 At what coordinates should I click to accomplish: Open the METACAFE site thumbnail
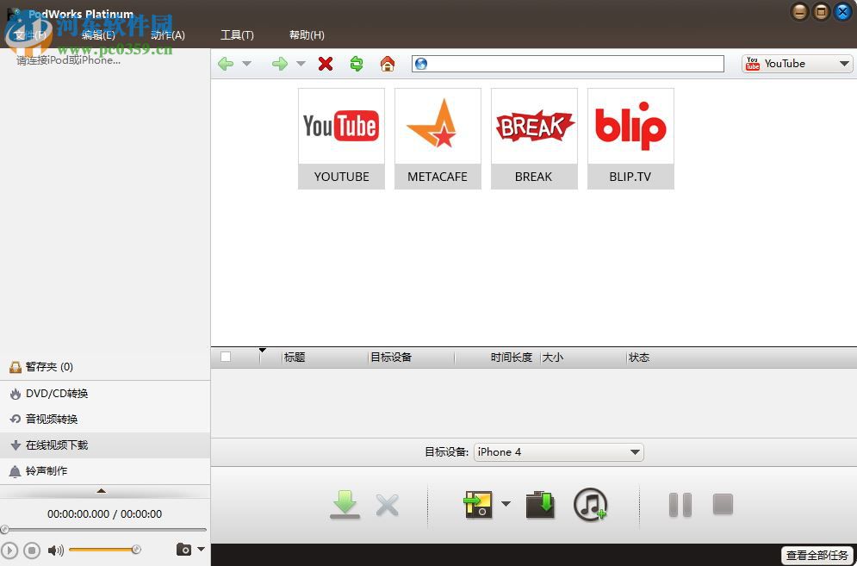(438, 138)
